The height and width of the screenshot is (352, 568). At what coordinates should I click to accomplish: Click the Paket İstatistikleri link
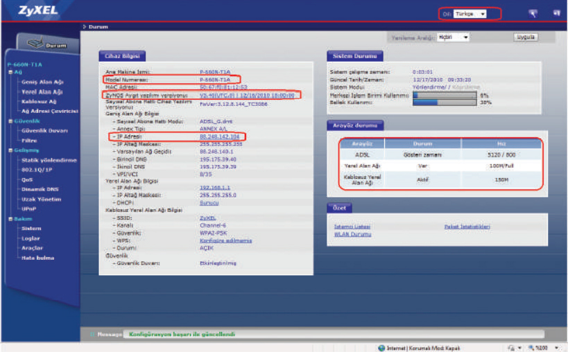(467, 227)
